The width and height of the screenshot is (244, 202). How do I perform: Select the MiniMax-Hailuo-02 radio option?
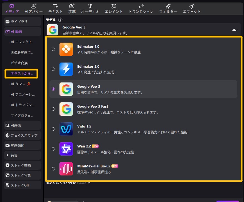(x=53, y=169)
